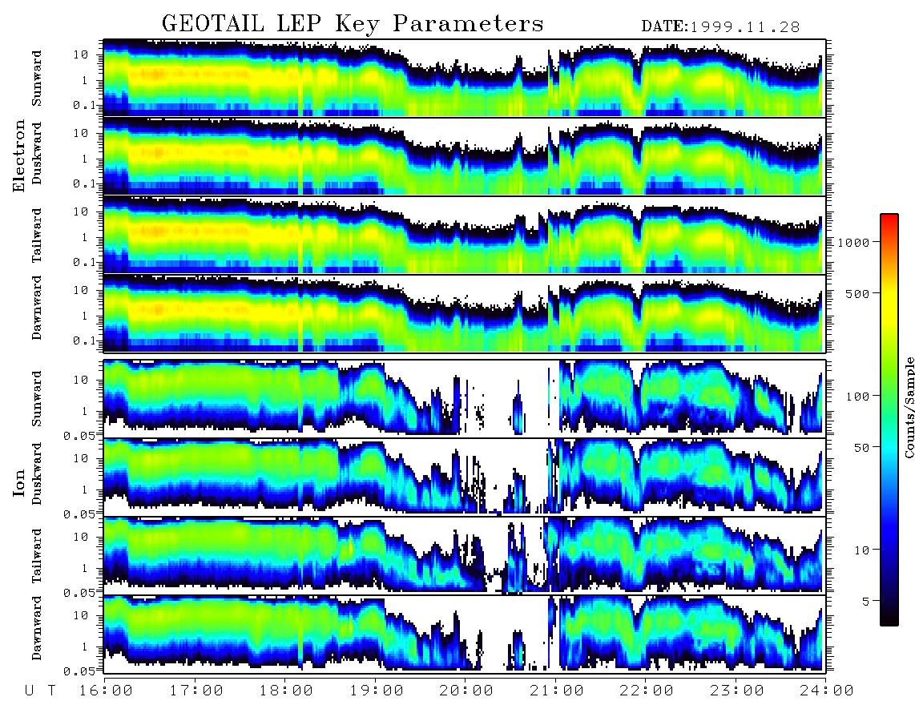
Task: Click the 16:00 time axis label
Action: (x=107, y=691)
